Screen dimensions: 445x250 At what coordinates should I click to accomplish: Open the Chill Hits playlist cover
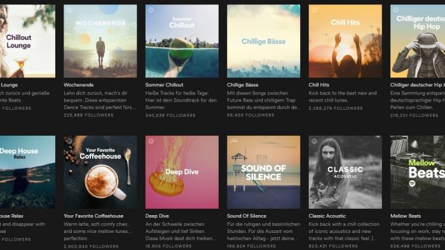345,41
